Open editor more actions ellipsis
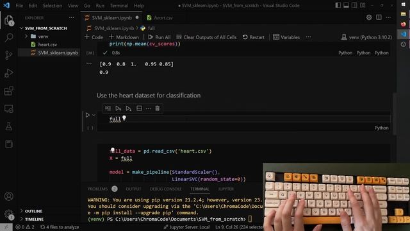The image size is (410, 231). tap(388, 17)
